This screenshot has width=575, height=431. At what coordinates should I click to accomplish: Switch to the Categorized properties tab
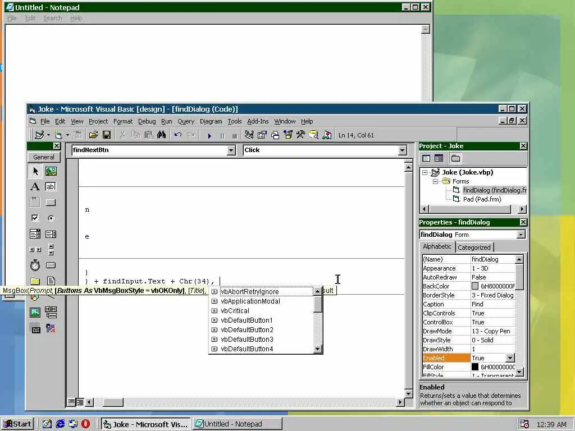click(x=474, y=247)
